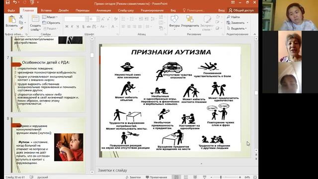
Task: Click thumbnail pane scroll down arrow
Action: (92, 173)
